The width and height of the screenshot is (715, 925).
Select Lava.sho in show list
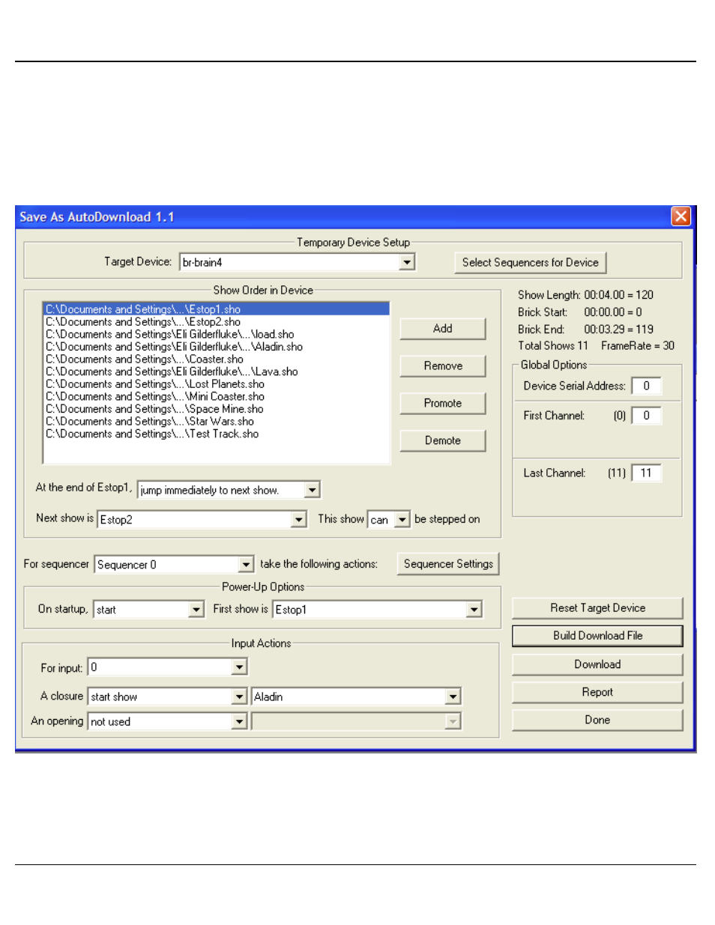click(x=217, y=371)
